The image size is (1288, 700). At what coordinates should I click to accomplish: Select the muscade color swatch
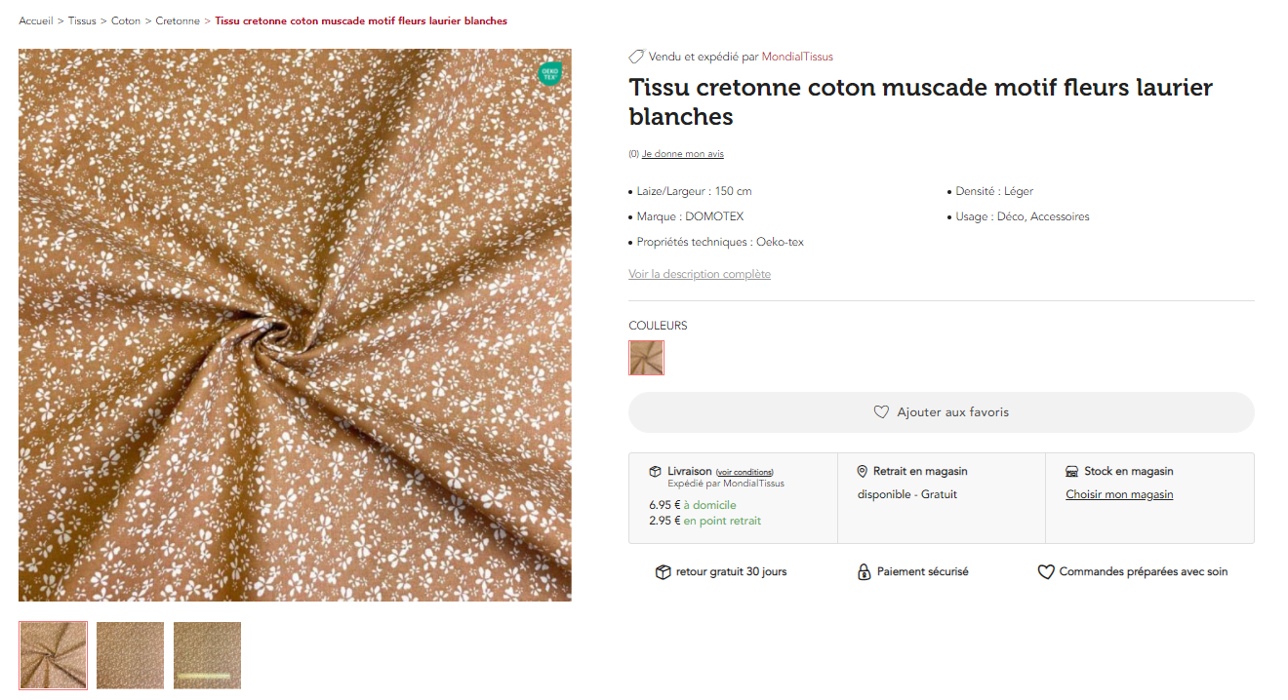pyautogui.click(x=646, y=358)
